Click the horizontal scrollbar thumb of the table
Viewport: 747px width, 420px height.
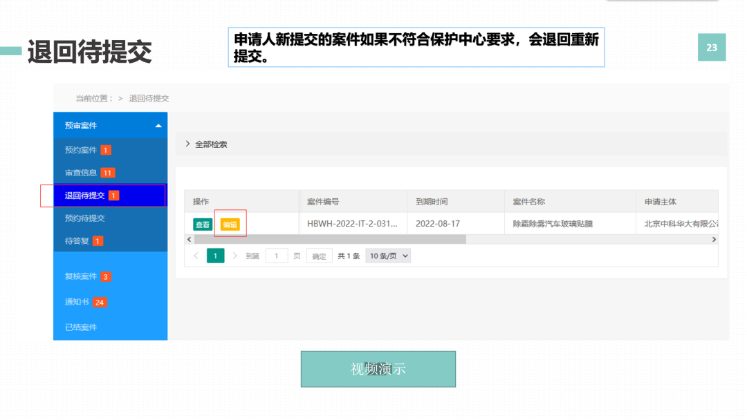[330, 239]
